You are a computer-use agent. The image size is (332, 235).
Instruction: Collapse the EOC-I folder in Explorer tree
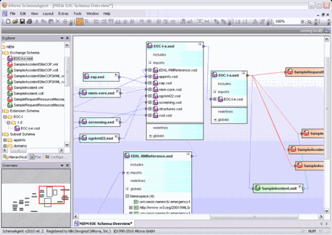tap(5, 116)
